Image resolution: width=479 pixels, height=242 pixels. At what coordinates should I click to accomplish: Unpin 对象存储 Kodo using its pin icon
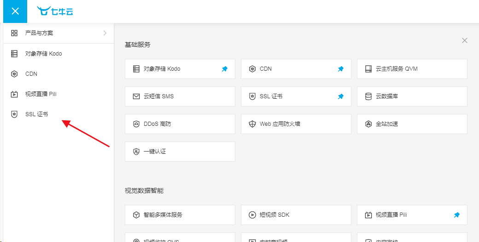225,69
